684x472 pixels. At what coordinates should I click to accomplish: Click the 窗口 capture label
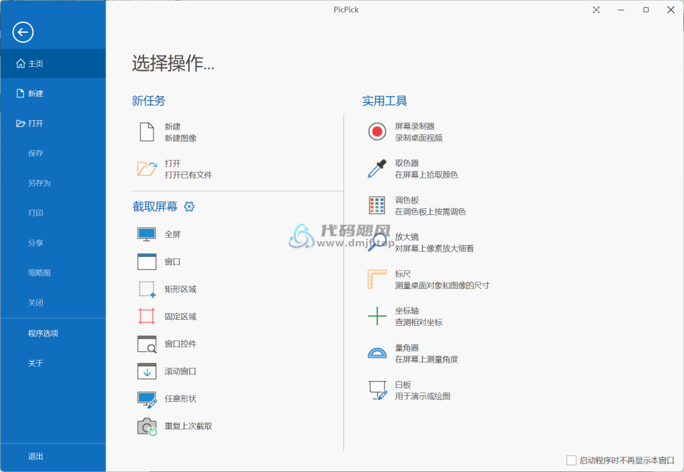pyautogui.click(x=173, y=262)
